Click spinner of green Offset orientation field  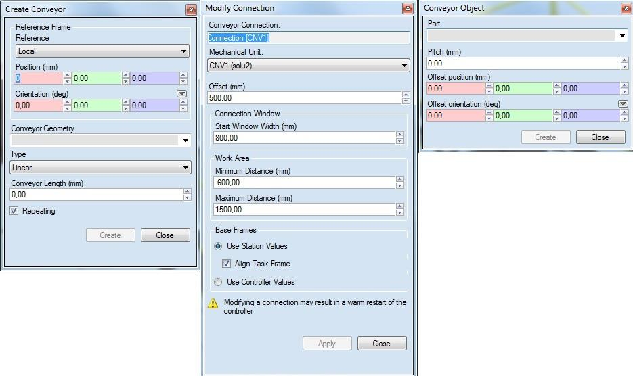click(557, 116)
